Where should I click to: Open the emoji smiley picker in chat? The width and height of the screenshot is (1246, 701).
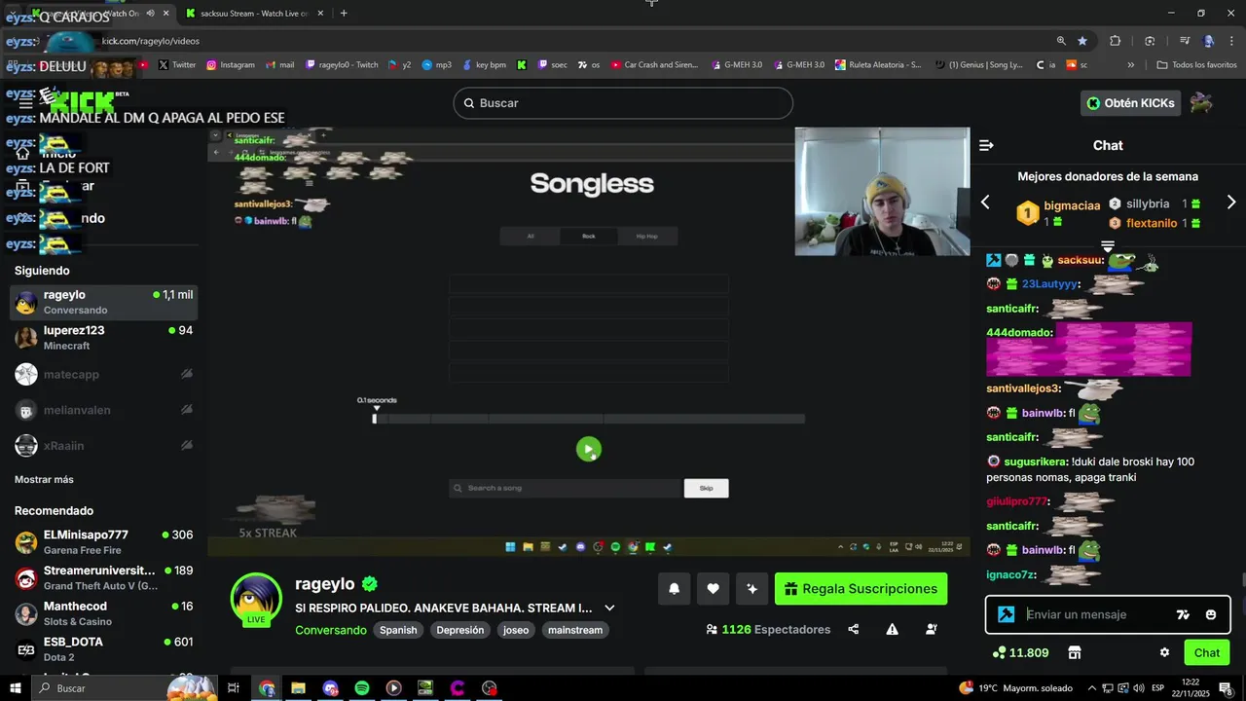click(x=1211, y=614)
